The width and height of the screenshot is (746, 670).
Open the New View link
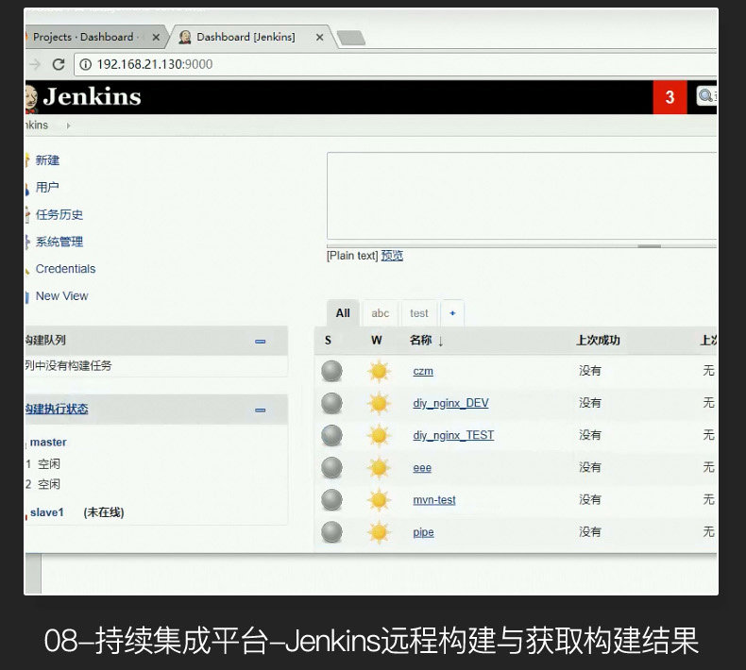tap(61, 295)
